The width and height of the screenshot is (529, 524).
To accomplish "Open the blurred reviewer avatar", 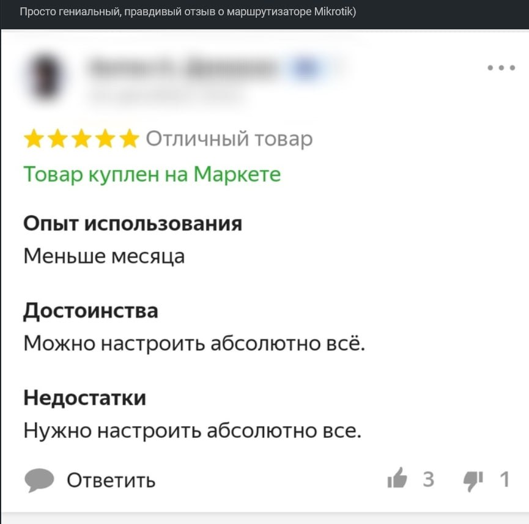I will click(x=45, y=76).
